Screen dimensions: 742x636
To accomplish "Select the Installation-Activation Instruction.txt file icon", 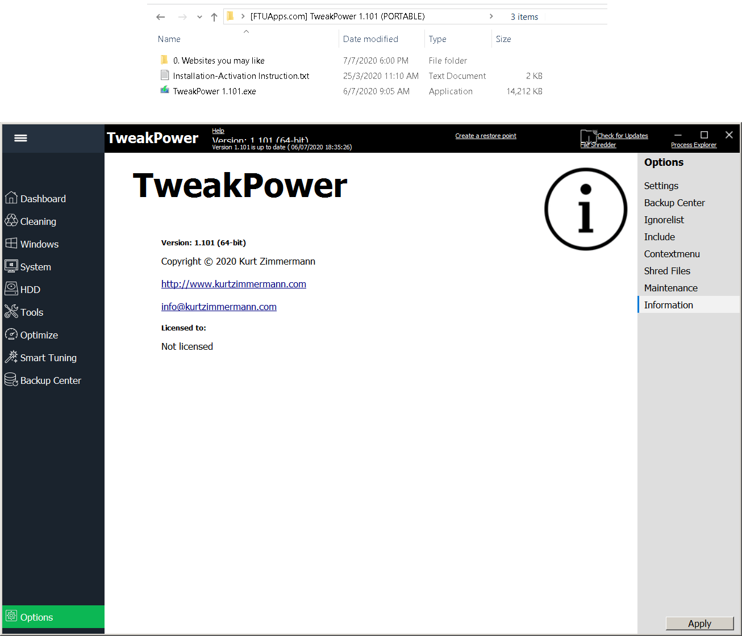I will [x=165, y=76].
